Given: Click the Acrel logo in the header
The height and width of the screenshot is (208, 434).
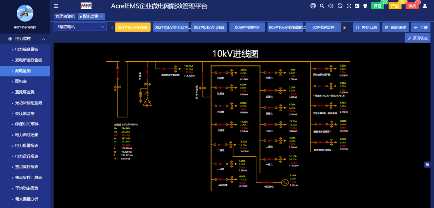Looking at the screenshot, I should pos(86,6).
